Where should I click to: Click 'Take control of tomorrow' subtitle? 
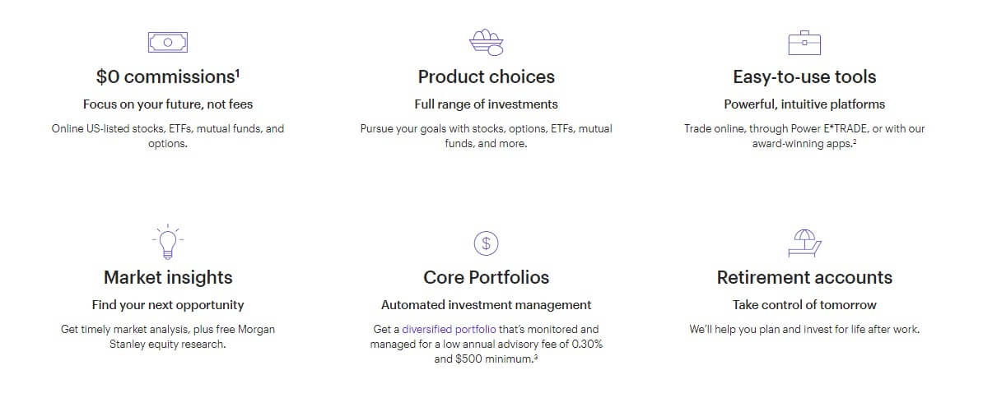point(804,305)
